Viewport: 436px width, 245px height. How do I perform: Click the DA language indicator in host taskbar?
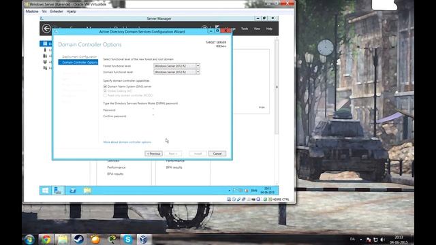click(x=352, y=239)
